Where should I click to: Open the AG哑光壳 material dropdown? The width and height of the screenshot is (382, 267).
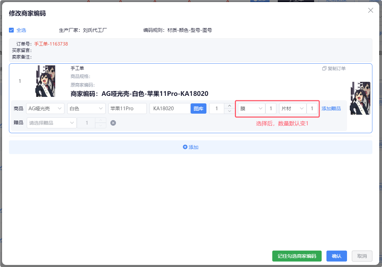click(x=45, y=109)
